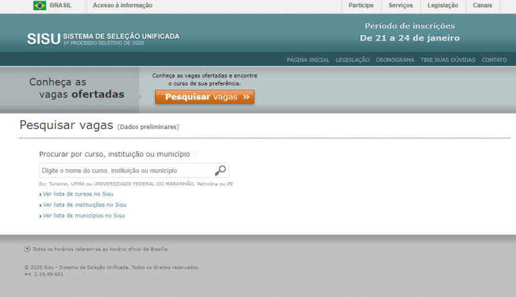Click the 1º PROCESSO SELETIVO DE 2020 subtitle
The image size is (516, 297).
pos(103,43)
